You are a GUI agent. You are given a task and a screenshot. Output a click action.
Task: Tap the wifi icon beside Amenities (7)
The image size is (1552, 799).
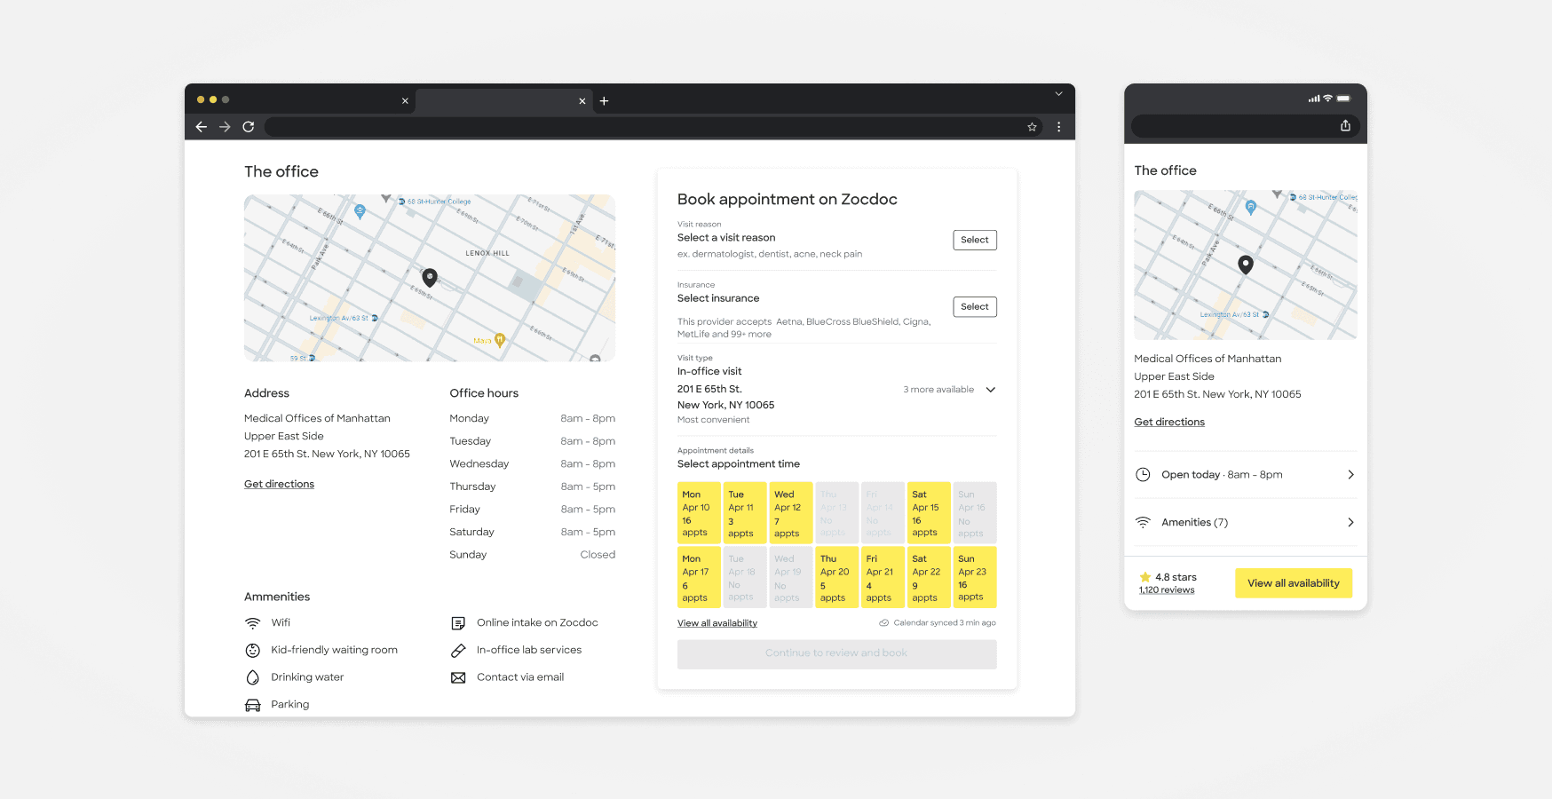coord(1143,523)
